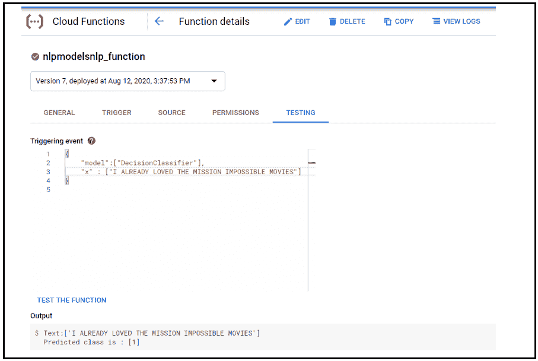The width and height of the screenshot is (538, 361).
Task: Select the Source tab
Action: pos(171,113)
